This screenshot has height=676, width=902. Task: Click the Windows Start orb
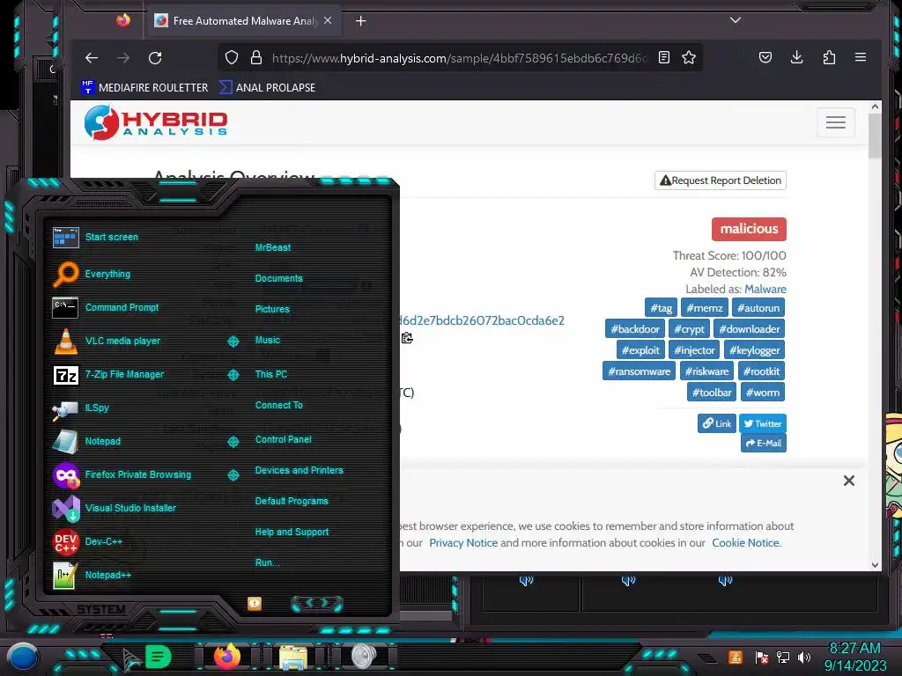(22, 657)
